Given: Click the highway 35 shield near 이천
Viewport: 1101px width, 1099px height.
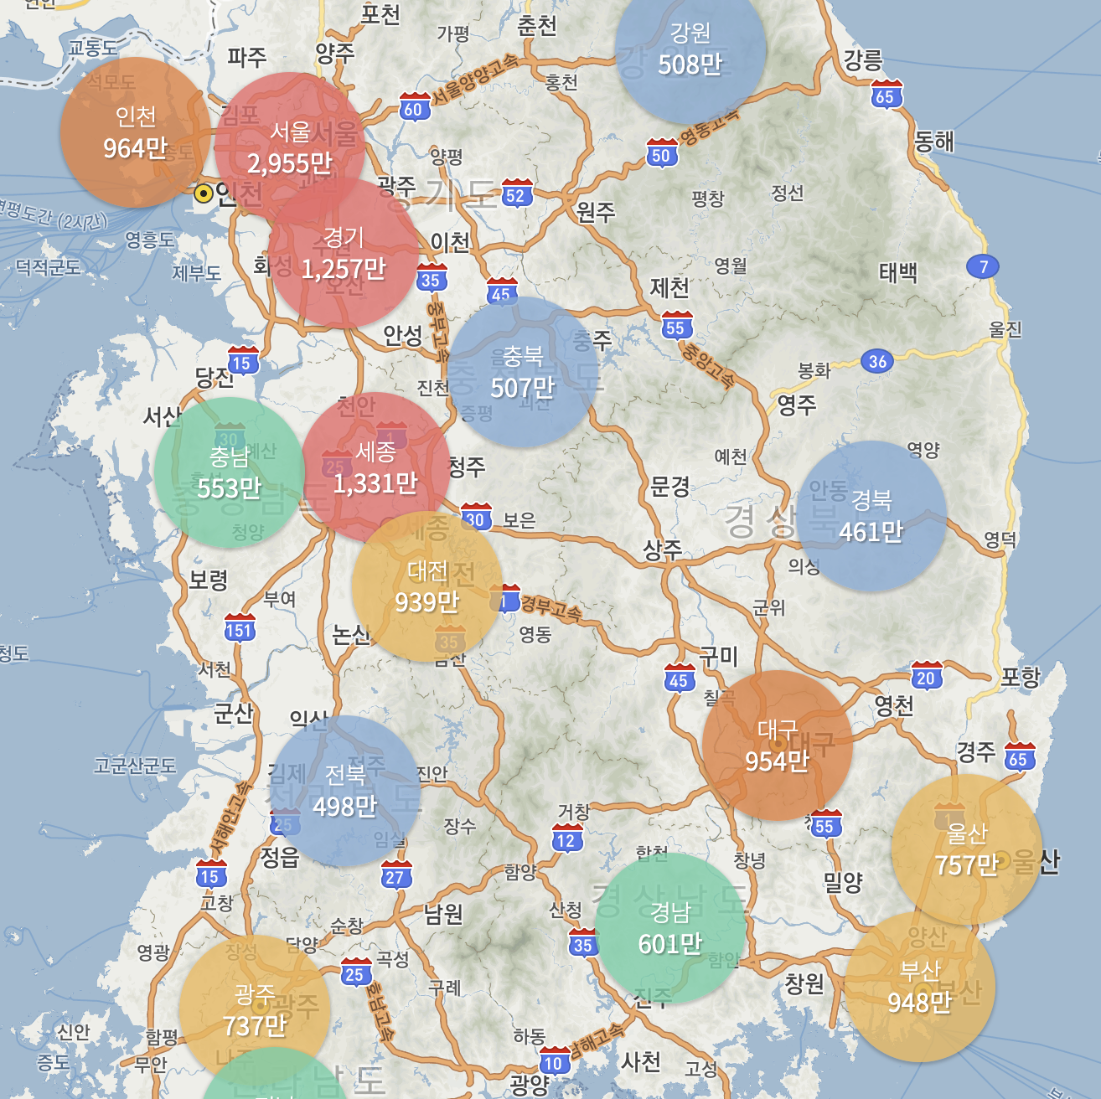Looking at the screenshot, I should [x=432, y=277].
